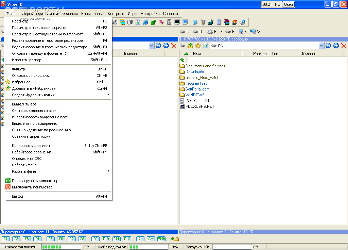Click the F5 function key button

(50, 239)
